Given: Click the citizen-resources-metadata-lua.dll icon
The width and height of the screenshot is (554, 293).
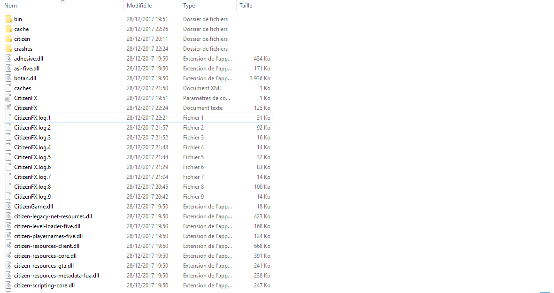Looking at the screenshot, I should [8, 276].
